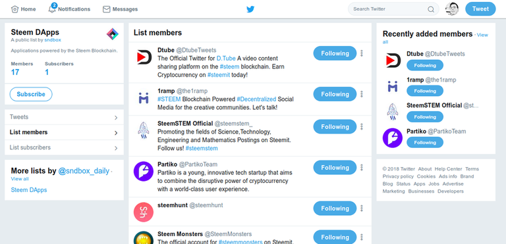Subscribe to the Steem DApps list

[31, 94]
